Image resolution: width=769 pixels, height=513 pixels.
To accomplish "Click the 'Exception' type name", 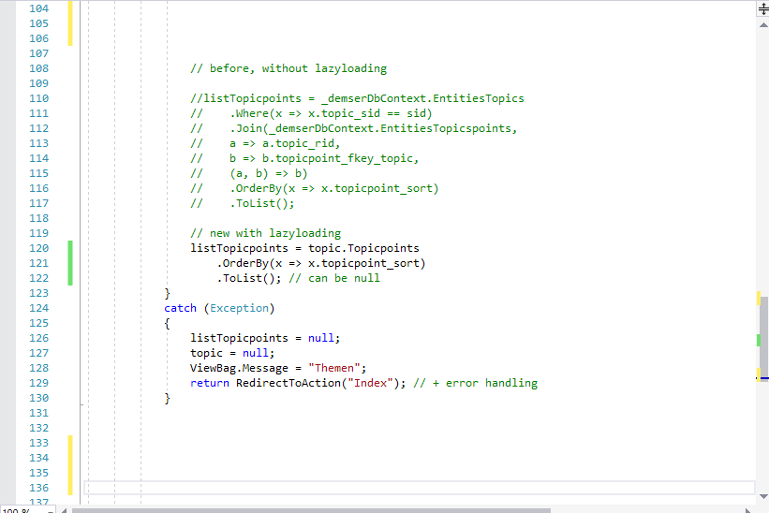I will (x=240, y=308).
